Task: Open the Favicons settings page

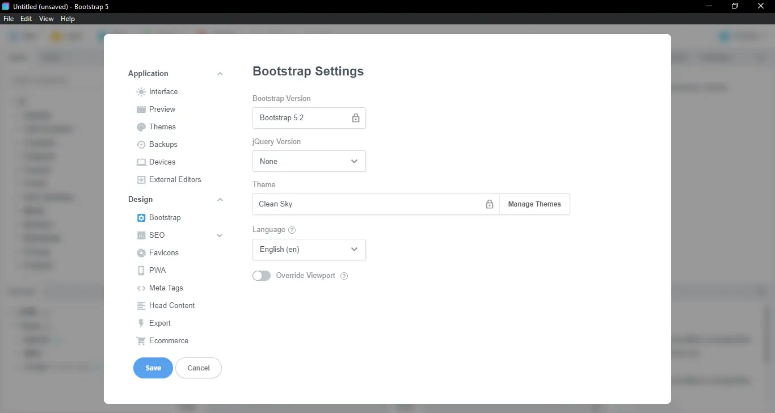Action: coord(164,253)
